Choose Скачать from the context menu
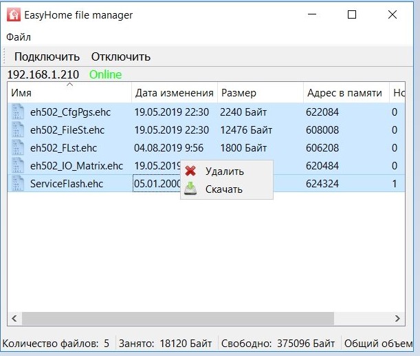 (223, 189)
